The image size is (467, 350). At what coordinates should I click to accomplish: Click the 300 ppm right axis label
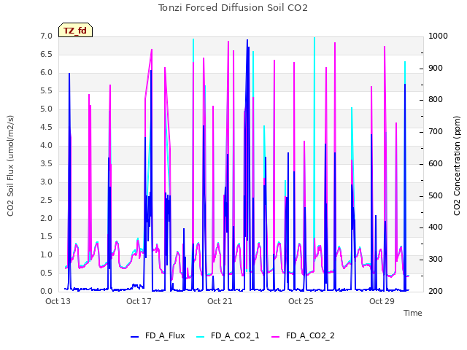[436, 260]
